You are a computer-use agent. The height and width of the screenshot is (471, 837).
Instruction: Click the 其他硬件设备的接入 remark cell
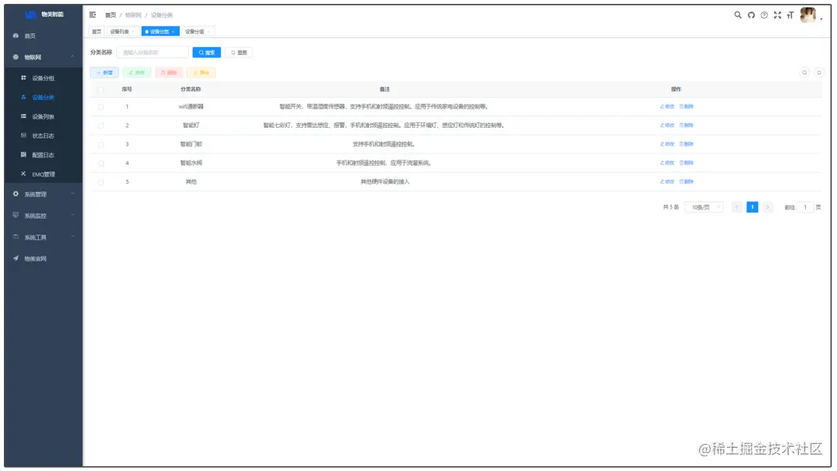point(384,181)
